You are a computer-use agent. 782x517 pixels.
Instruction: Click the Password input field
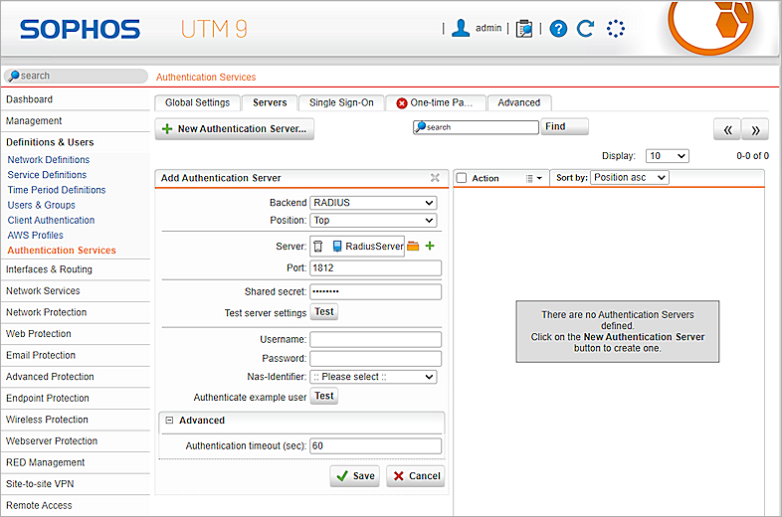(375, 359)
